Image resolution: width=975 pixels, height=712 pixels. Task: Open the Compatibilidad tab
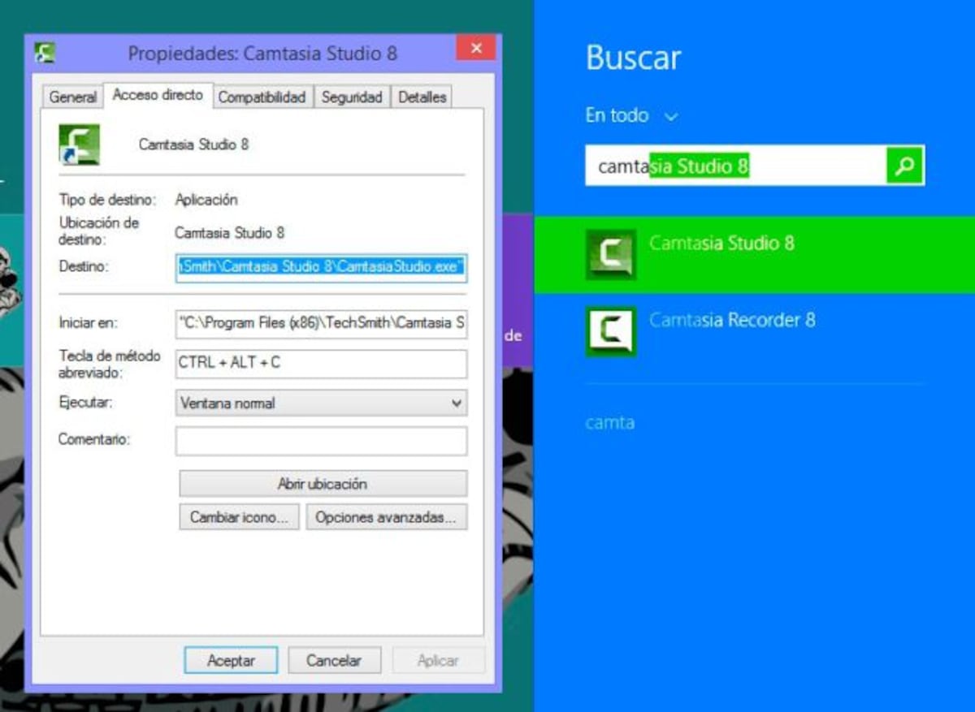point(262,97)
